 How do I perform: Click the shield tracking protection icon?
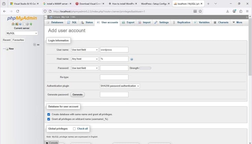45,11
